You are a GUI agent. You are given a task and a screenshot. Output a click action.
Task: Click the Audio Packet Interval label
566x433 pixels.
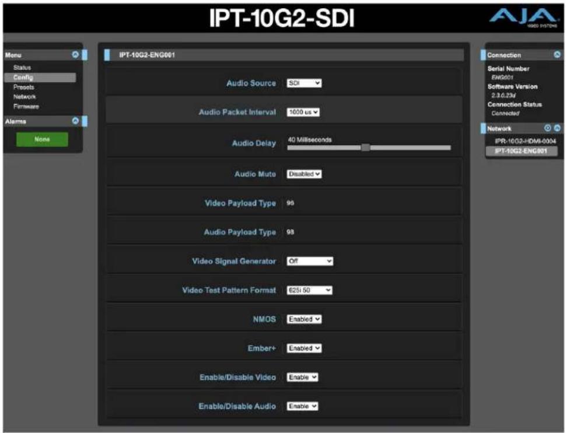point(237,112)
